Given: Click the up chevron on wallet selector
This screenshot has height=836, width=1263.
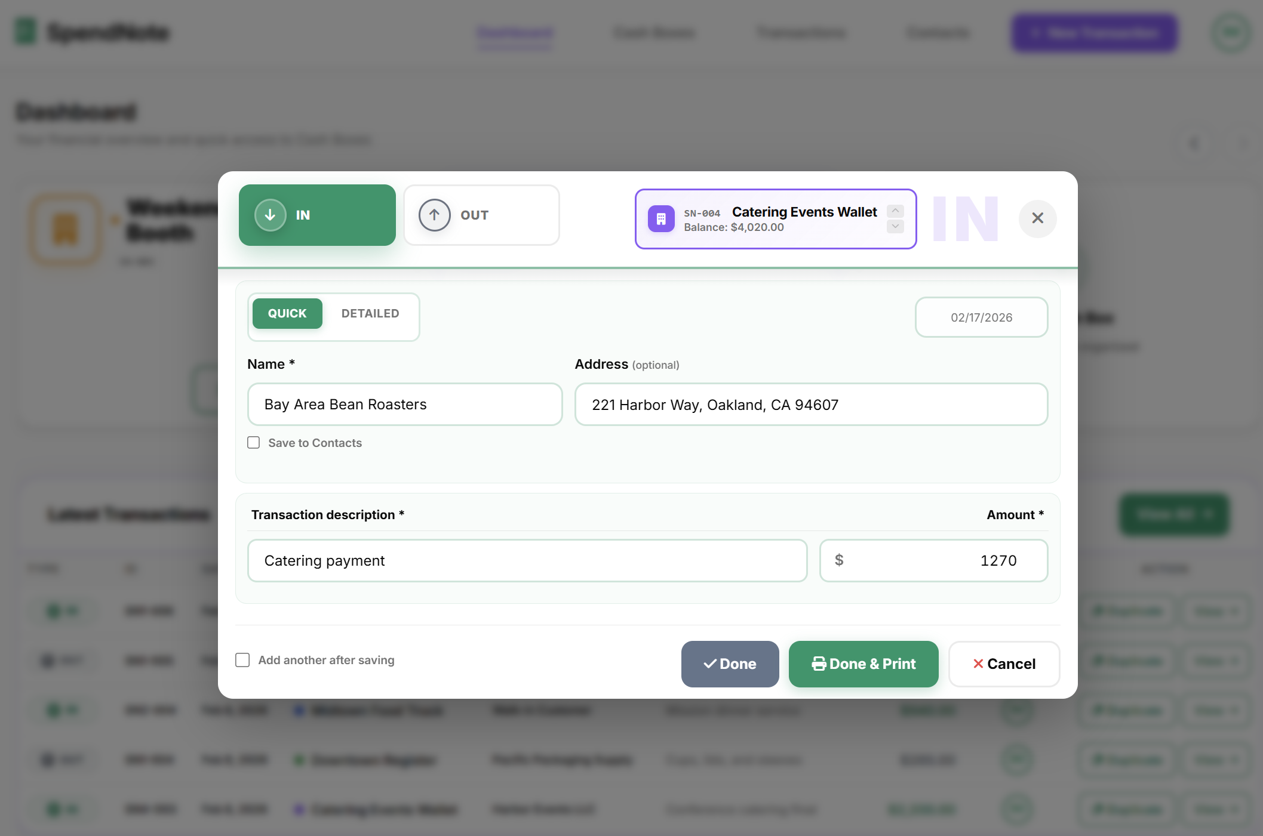Looking at the screenshot, I should tap(895, 211).
